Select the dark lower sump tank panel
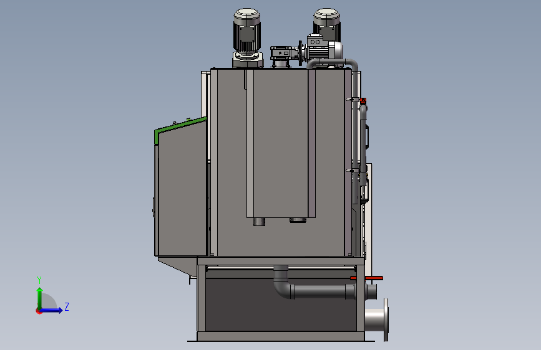The image size is (541, 350). point(281,305)
